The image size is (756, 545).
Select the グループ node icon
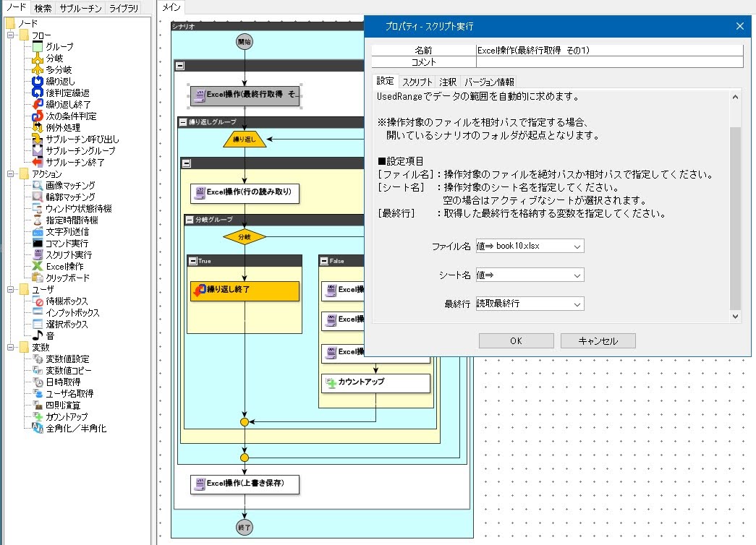tap(38, 47)
